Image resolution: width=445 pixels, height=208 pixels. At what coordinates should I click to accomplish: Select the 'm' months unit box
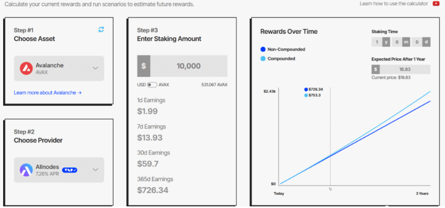(x=406, y=42)
